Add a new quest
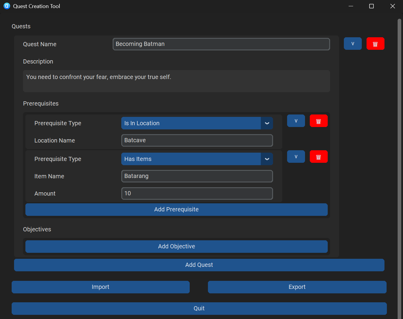The image size is (403, 319). click(x=199, y=265)
